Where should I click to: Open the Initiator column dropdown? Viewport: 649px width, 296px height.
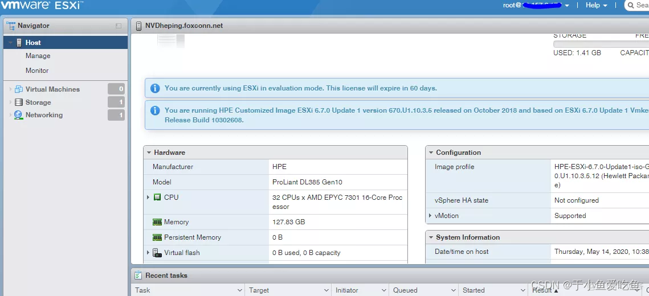[x=383, y=290]
